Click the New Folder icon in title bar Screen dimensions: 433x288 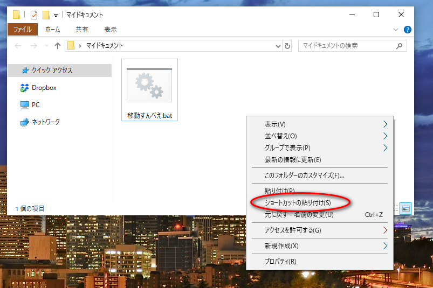[x=46, y=15]
